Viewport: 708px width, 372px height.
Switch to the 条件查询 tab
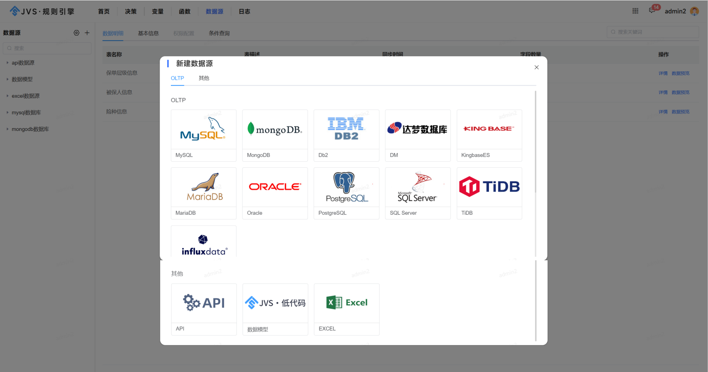point(219,33)
